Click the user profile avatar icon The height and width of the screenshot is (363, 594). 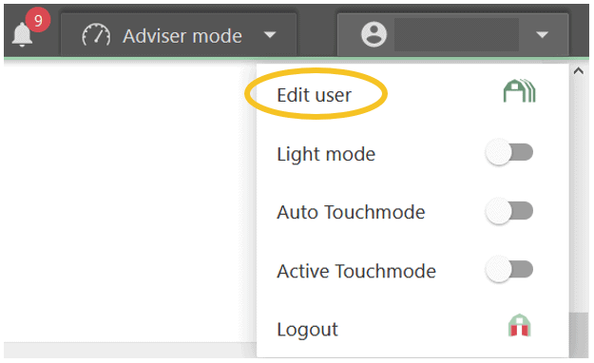(374, 34)
